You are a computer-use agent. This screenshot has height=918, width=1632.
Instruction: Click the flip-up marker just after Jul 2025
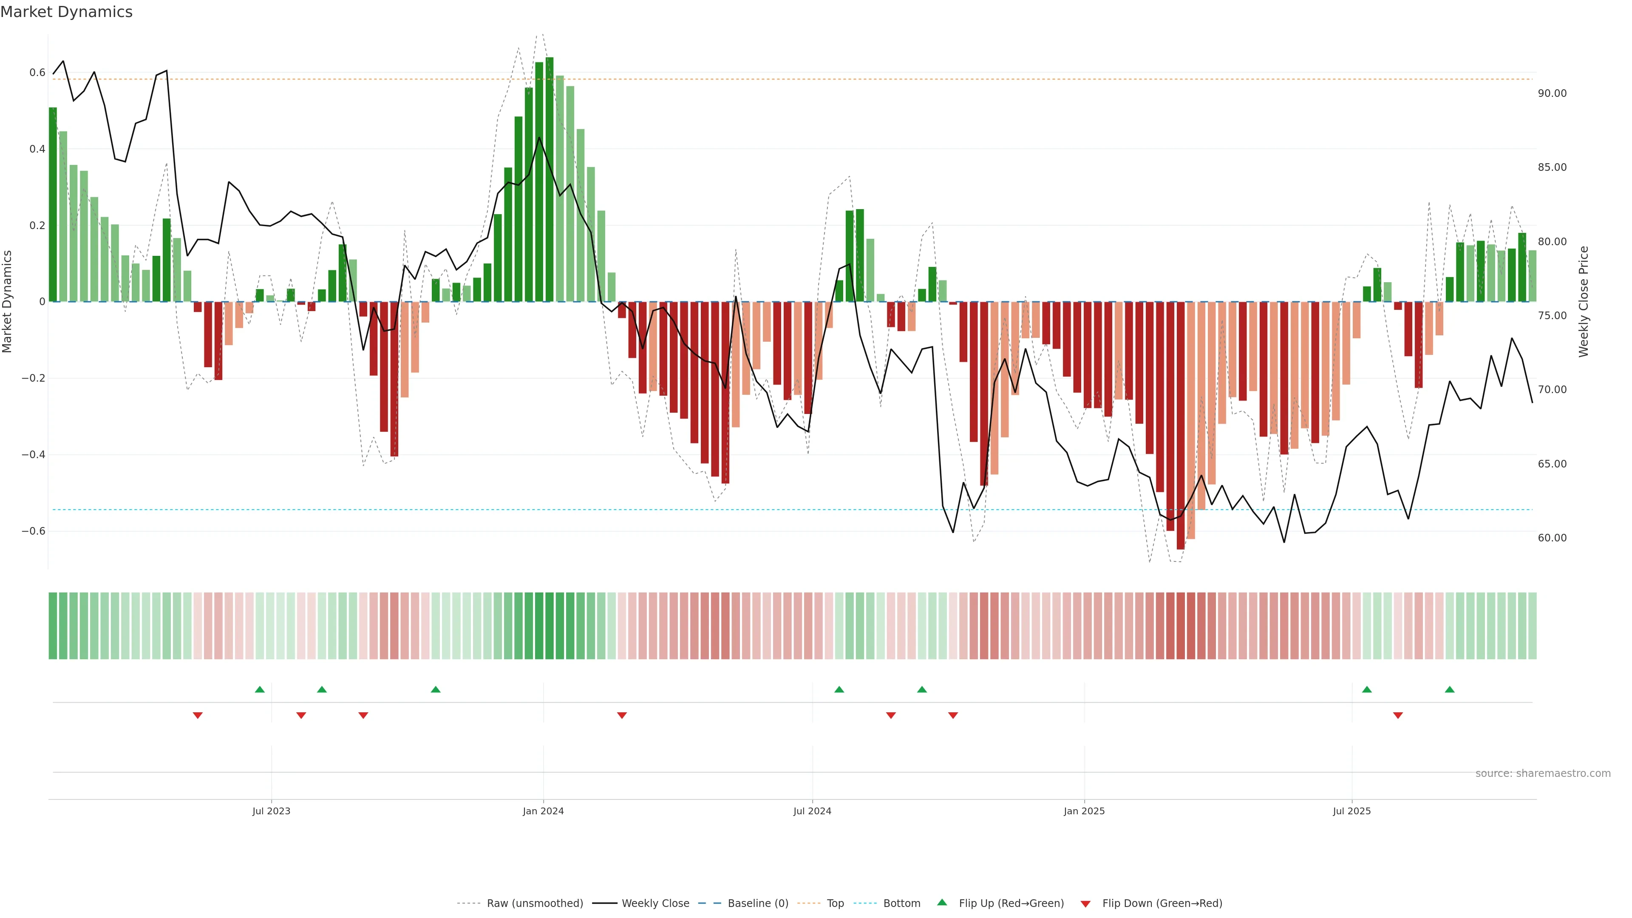(x=1366, y=689)
